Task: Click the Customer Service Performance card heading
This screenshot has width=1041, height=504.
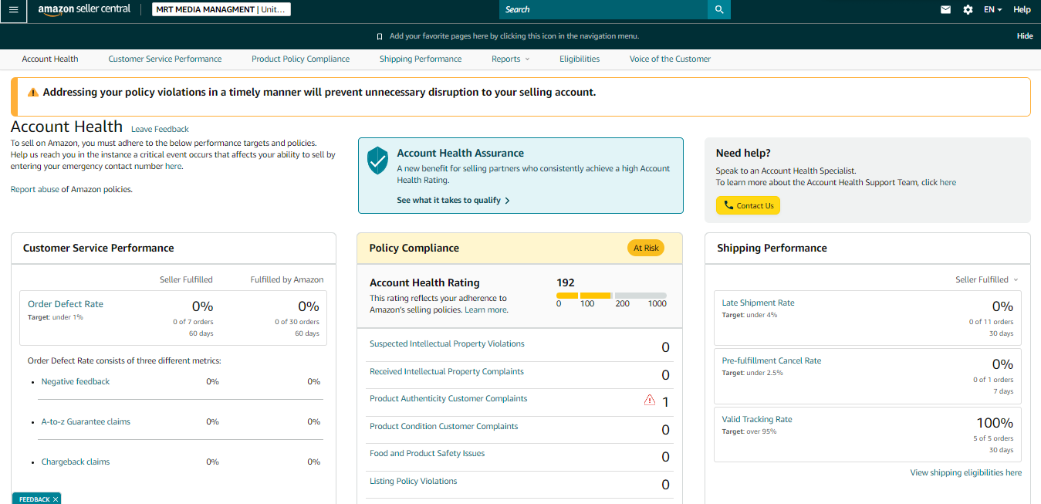Action: [x=99, y=248]
